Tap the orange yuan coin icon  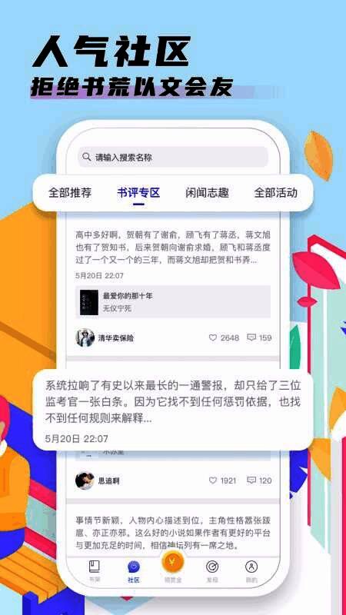click(x=172, y=563)
